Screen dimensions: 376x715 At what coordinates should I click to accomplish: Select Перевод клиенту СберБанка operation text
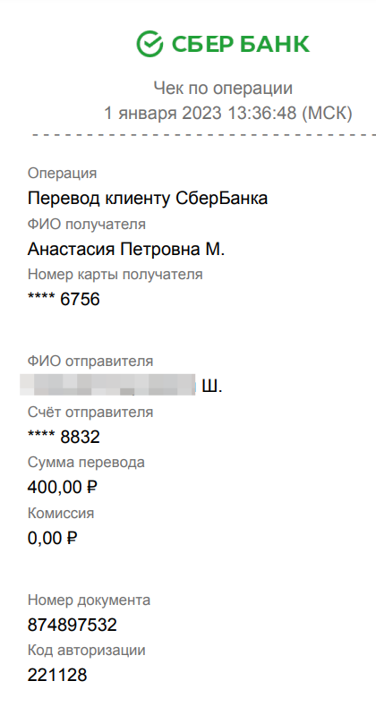click(148, 199)
